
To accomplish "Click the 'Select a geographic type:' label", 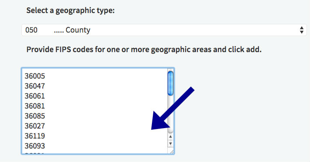I will click(71, 10).
